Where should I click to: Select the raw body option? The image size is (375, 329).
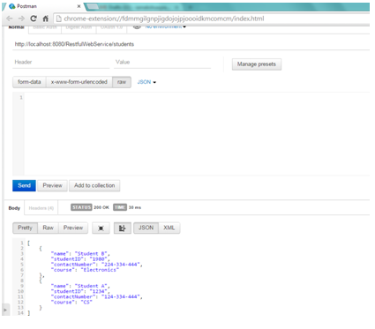[x=122, y=82]
